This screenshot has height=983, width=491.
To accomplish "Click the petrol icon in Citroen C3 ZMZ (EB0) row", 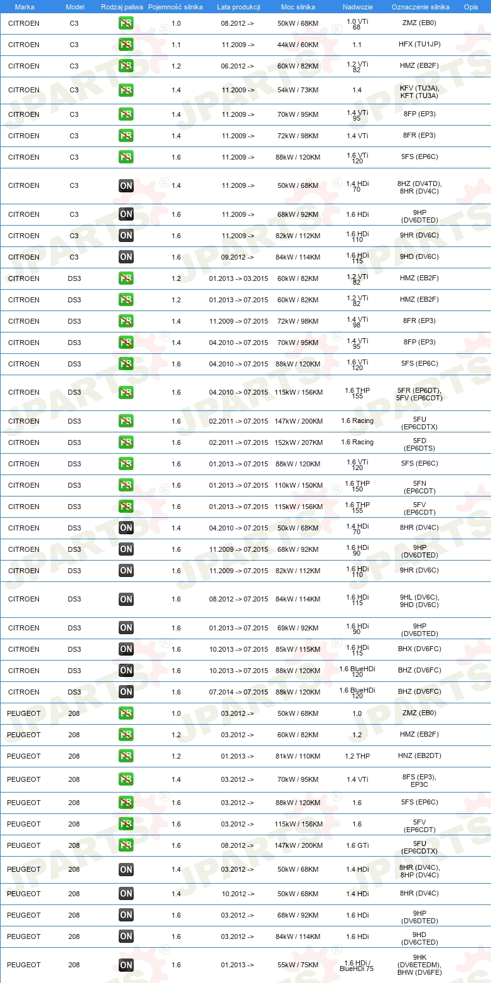I will (126, 24).
